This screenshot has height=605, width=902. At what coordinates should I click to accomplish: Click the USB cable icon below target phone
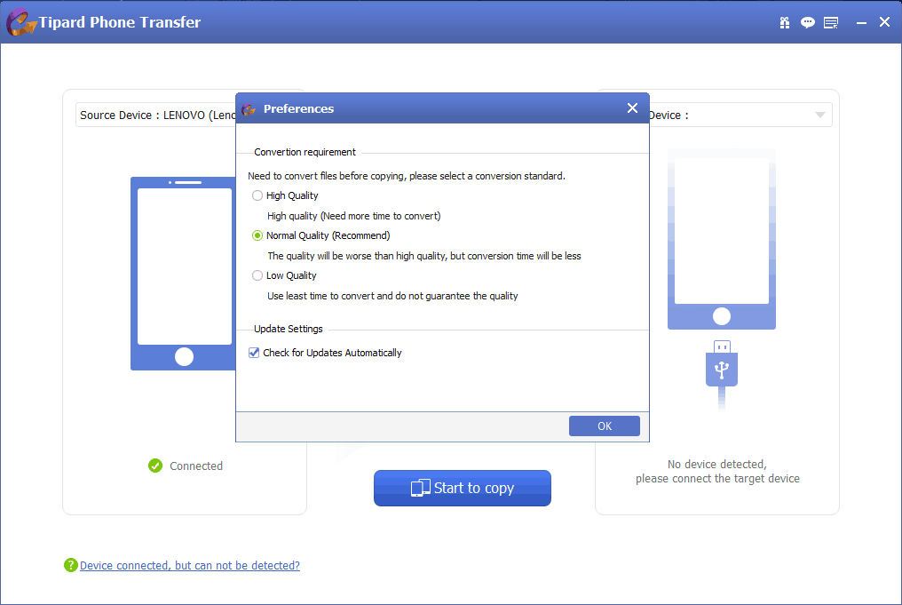(x=722, y=369)
